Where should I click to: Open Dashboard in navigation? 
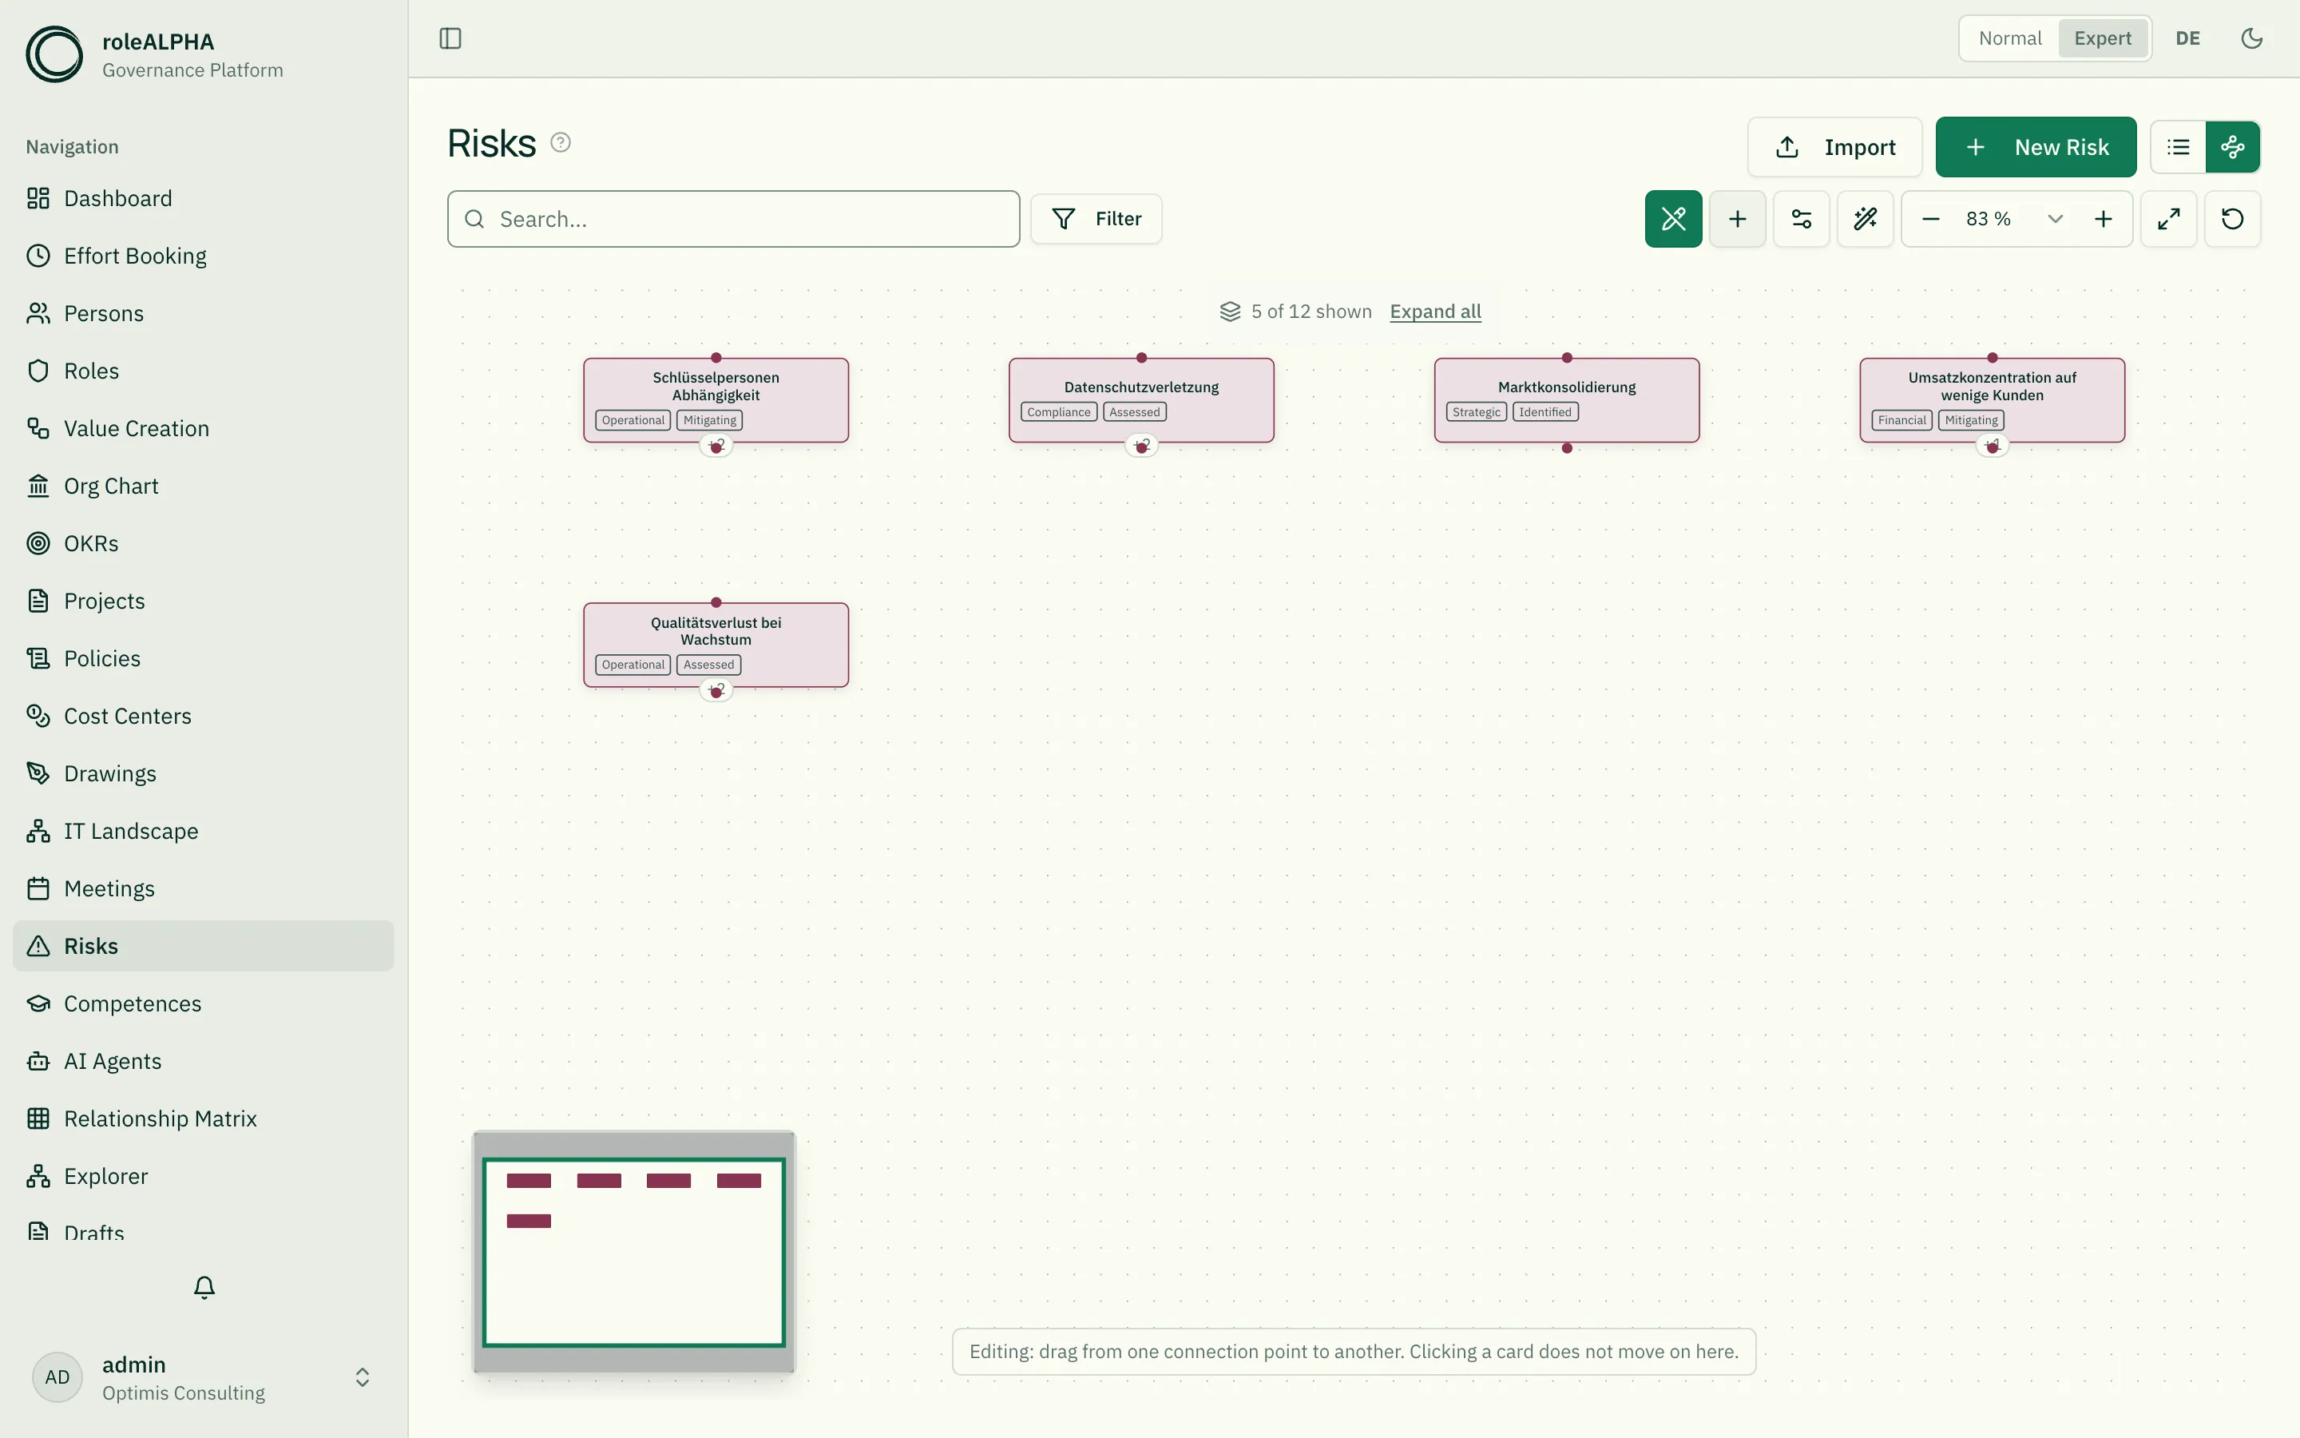pos(204,198)
